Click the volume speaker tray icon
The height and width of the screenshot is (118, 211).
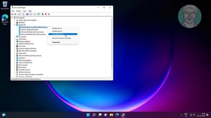click(194, 115)
